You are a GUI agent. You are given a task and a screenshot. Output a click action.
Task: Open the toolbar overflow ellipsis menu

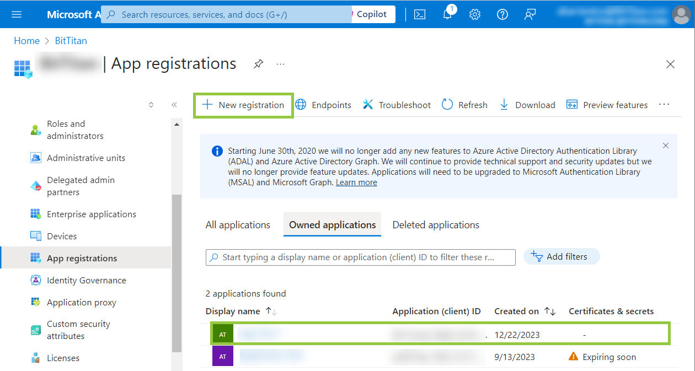[664, 105]
